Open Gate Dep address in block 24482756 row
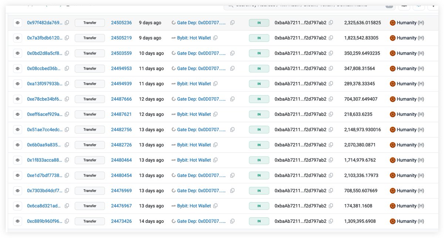 click(x=202, y=130)
